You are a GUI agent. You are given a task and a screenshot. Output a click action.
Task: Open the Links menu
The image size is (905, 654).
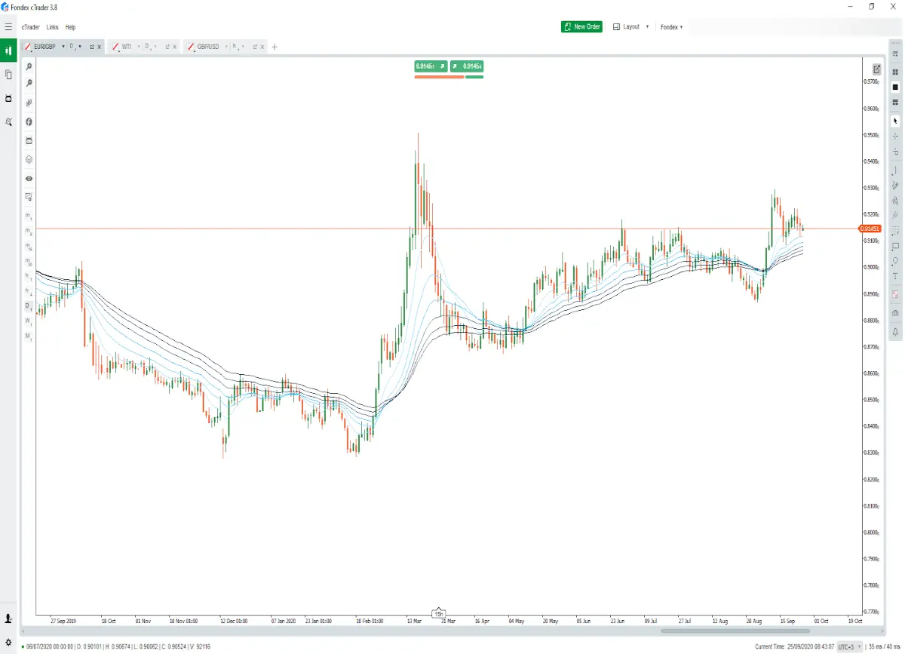(x=53, y=27)
